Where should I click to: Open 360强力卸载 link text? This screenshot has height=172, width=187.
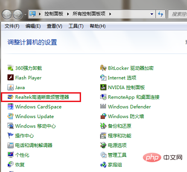[x=28, y=68]
